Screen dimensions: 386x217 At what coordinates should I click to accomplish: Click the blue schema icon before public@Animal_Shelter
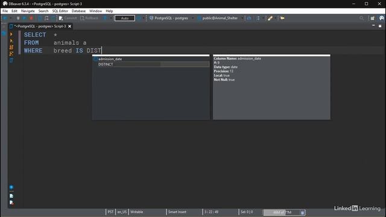click(199, 18)
